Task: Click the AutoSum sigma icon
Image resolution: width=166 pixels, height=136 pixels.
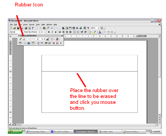Action: pos(61,43)
